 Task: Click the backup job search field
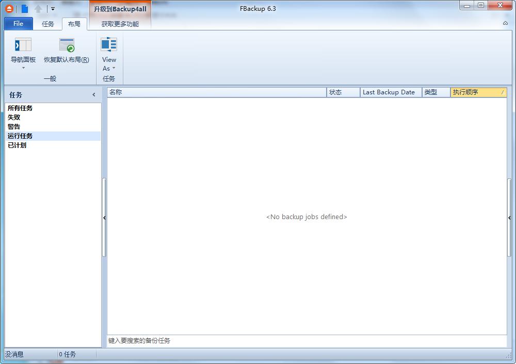point(307,341)
